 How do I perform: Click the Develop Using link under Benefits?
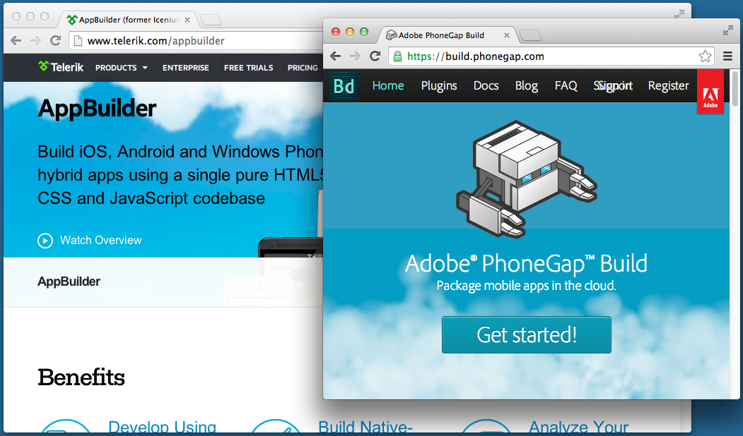[x=162, y=427]
